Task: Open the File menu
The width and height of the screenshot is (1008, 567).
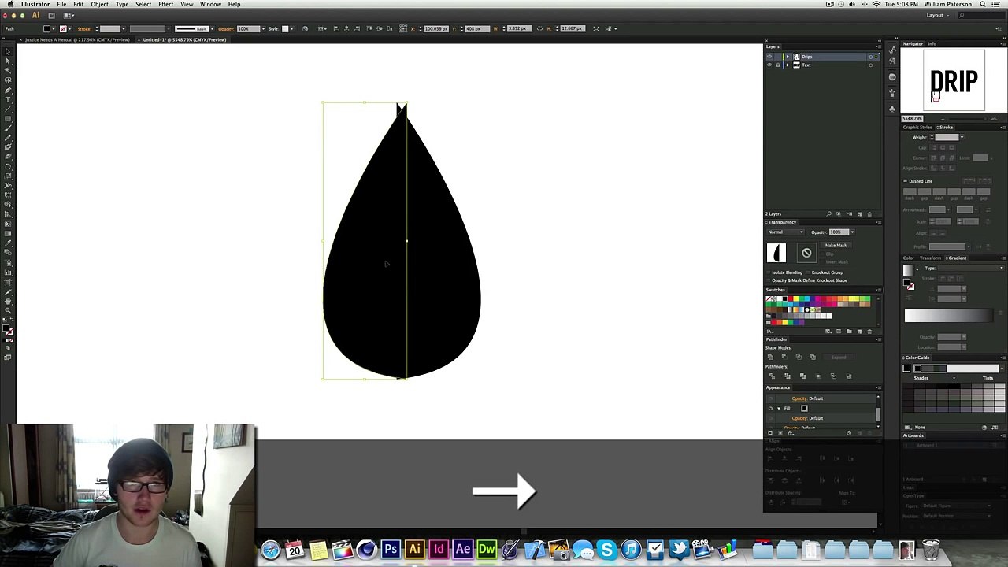Action: pyautogui.click(x=61, y=5)
